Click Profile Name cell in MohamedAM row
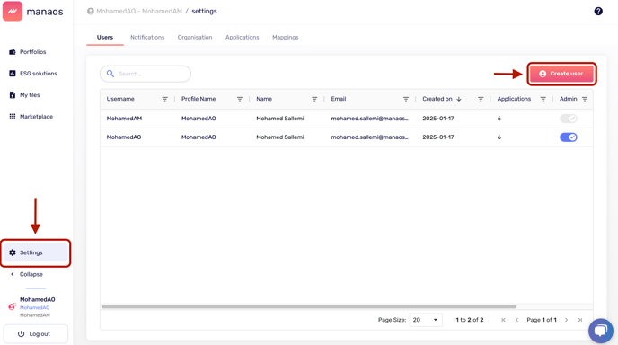 [x=199, y=119]
